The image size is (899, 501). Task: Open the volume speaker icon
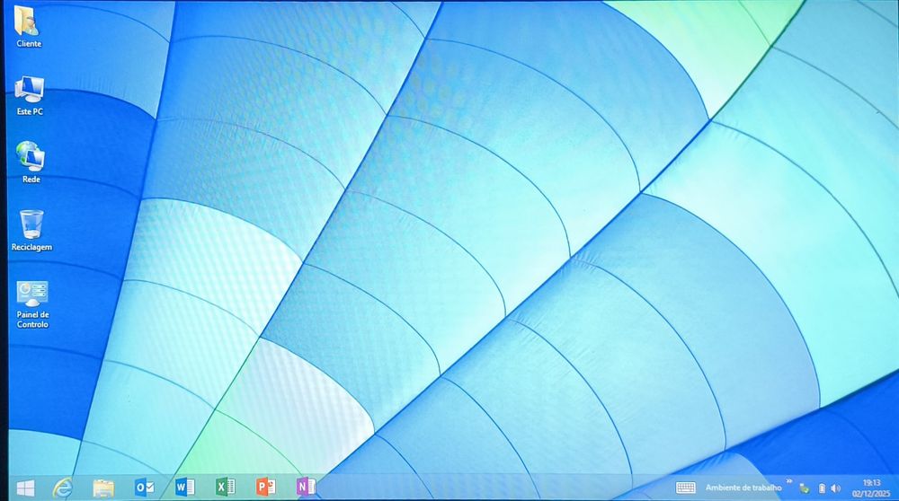(x=836, y=488)
